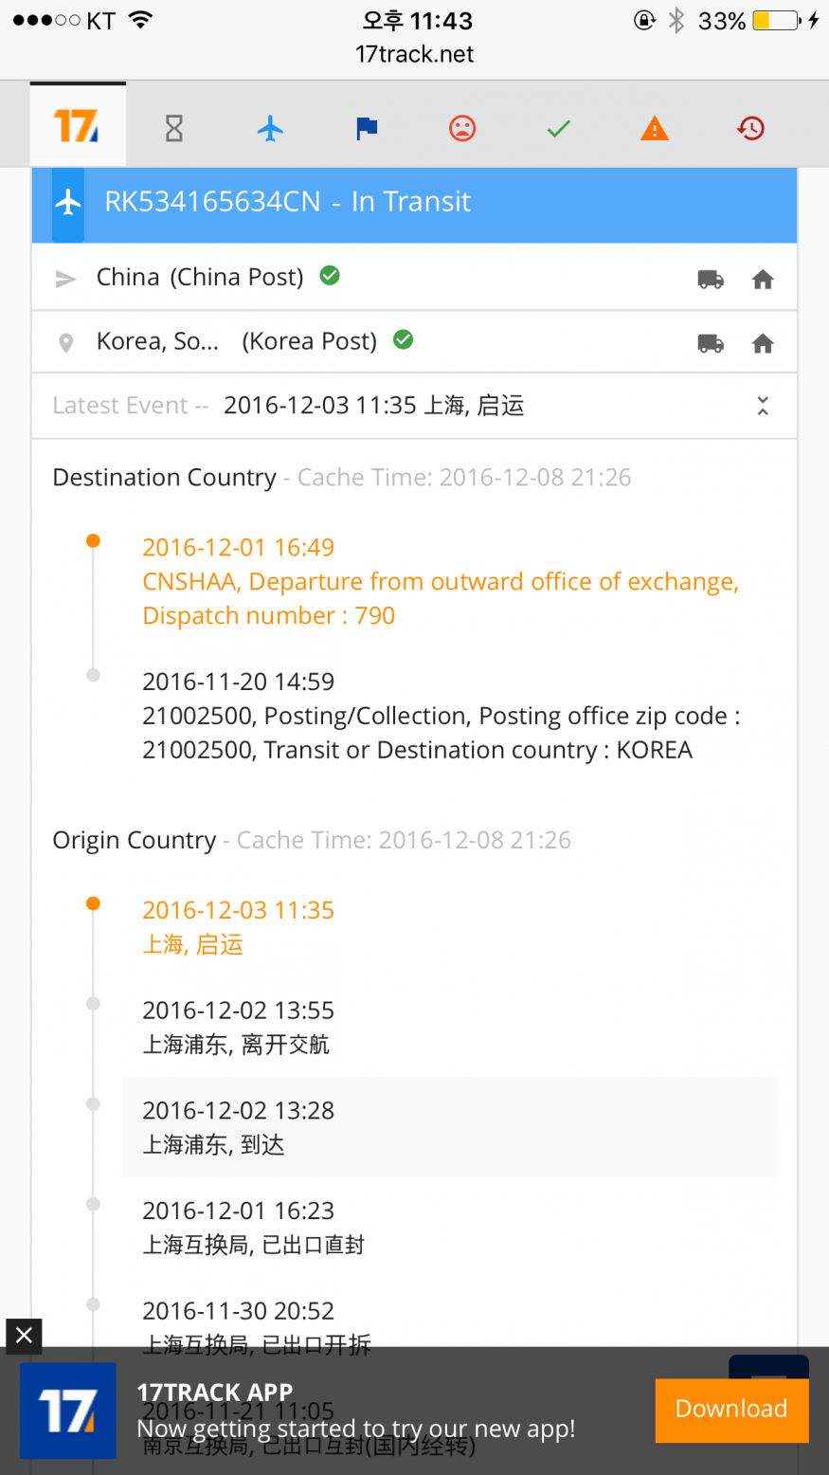829x1475 pixels.
Task: Open the China (China Post) carrier selector
Action: pos(200,278)
